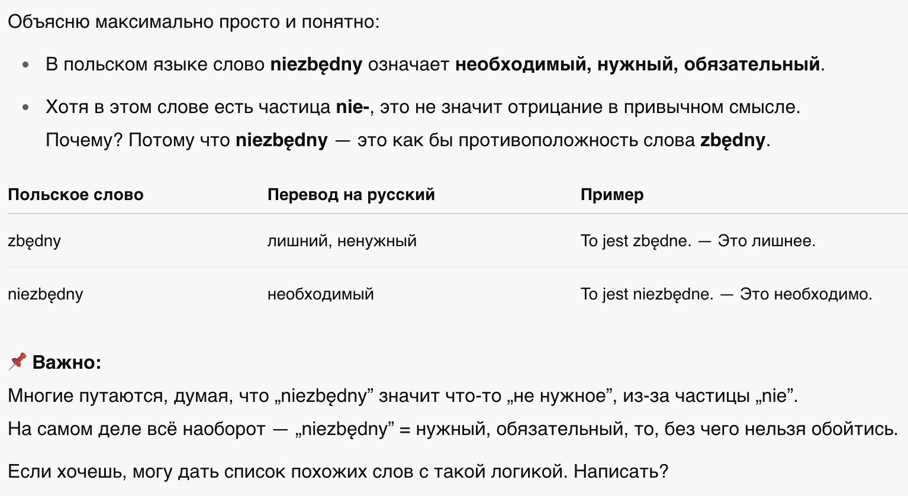Click the intro line 'Объясню максимально просто и понятно:'

pyautogui.click(x=194, y=22)
